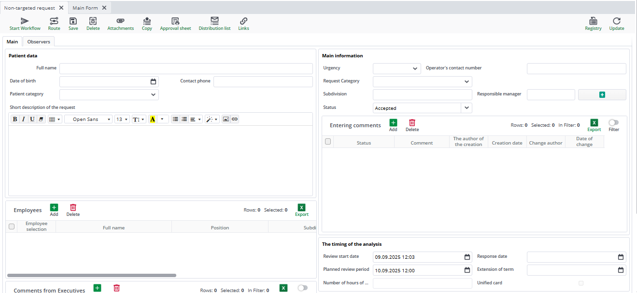Toggle the Entering comments Filter switch
637x293 pixels.
tap(613, 123)
